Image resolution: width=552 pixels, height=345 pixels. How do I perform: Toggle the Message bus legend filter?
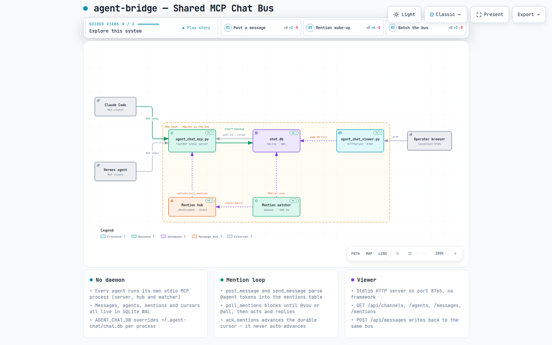[x=208, y=237]
